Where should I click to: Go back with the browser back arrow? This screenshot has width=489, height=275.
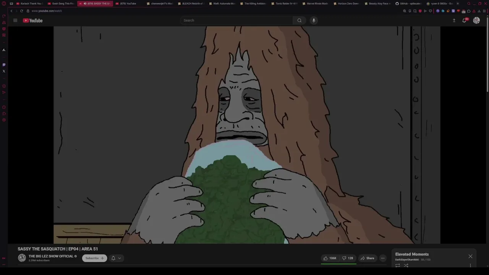(x=11, y=11)
